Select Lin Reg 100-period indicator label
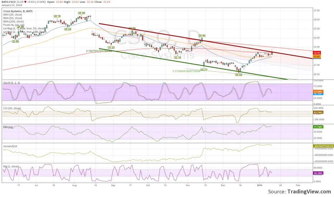 (25, 32)
